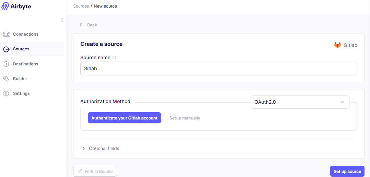
Task: Click the Sources breadcrumb link
Action: click(81, 6)
